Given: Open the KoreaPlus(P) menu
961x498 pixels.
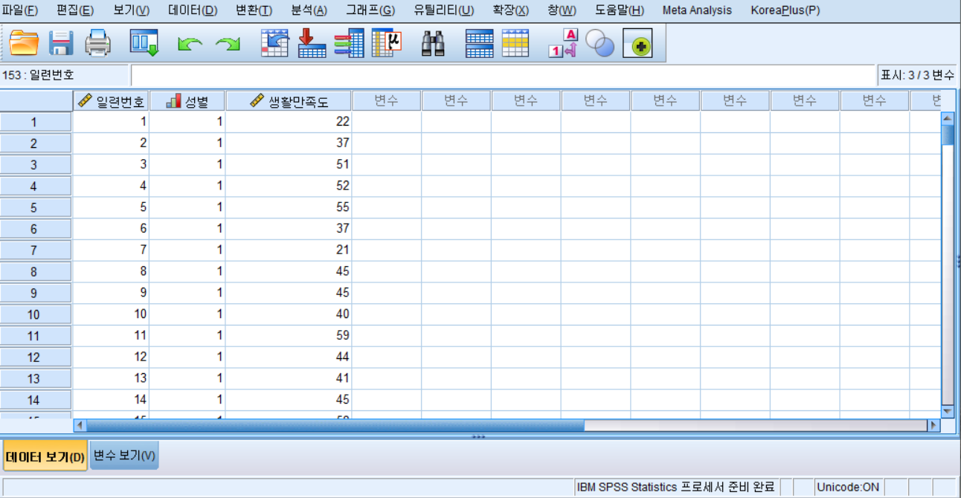Looking at the screenshot, I should coord(785,10).
